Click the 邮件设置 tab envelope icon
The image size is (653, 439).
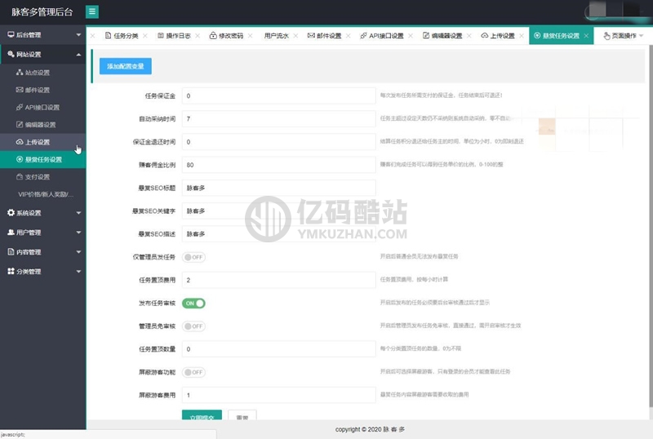311,35
